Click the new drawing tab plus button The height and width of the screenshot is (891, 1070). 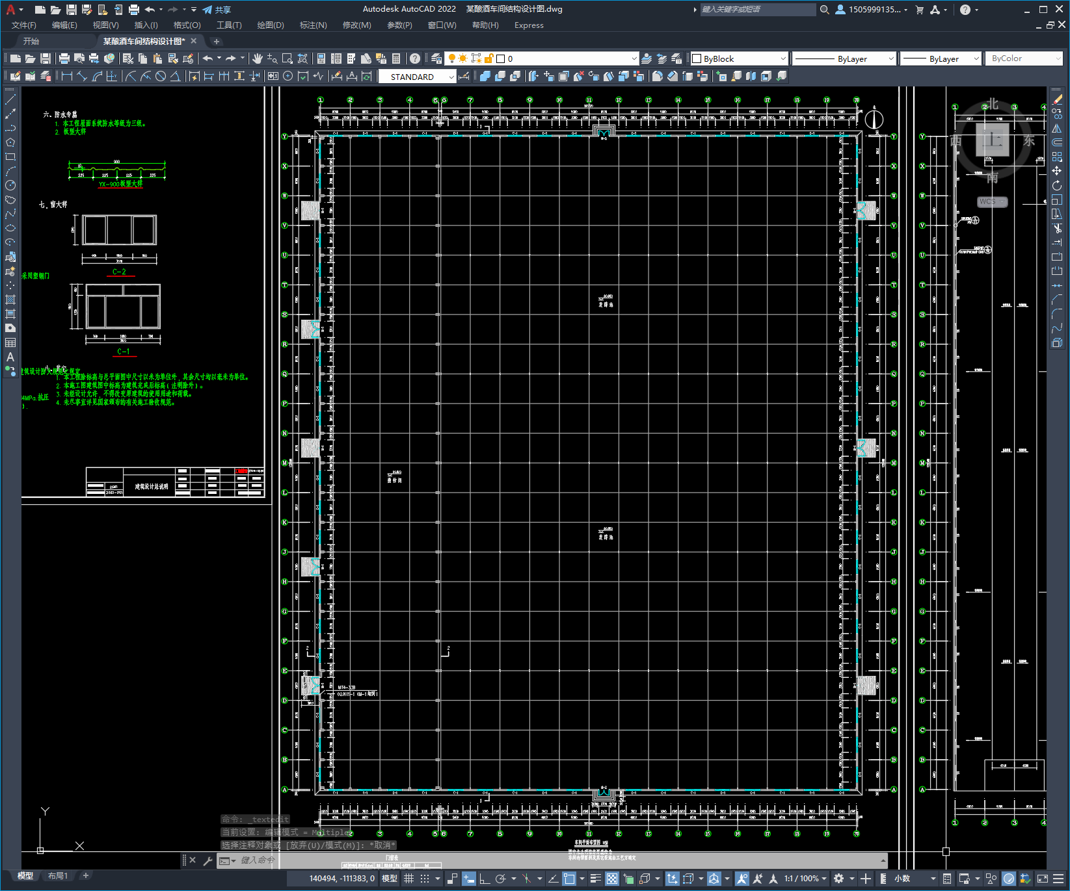(217, 42)
